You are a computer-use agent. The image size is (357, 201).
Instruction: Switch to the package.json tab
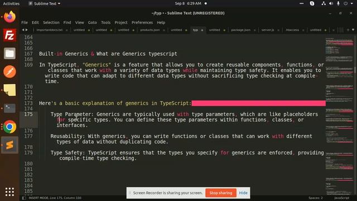240,30
